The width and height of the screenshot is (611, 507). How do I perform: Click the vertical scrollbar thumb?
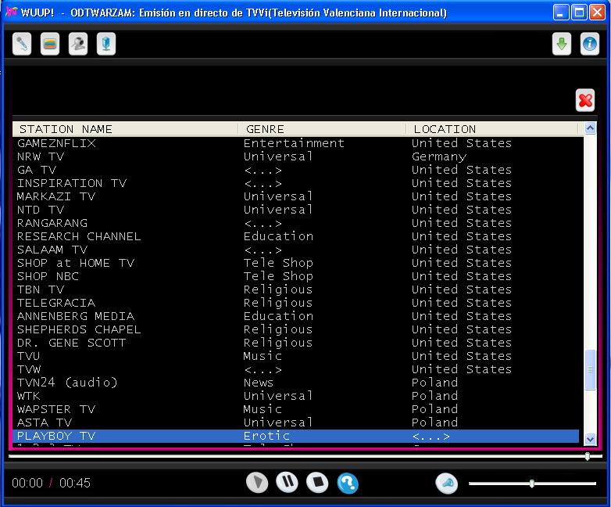click(590, 369)
